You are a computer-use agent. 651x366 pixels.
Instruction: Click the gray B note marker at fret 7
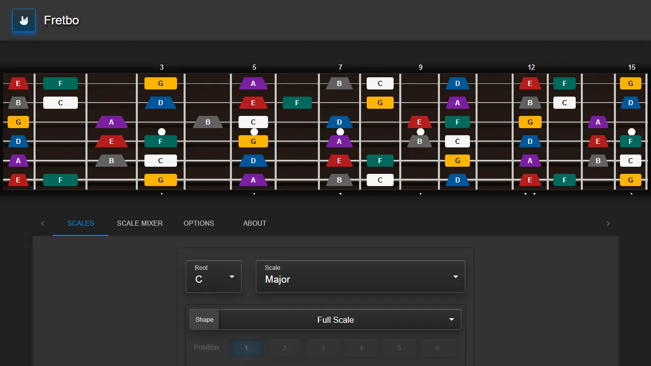340,83
